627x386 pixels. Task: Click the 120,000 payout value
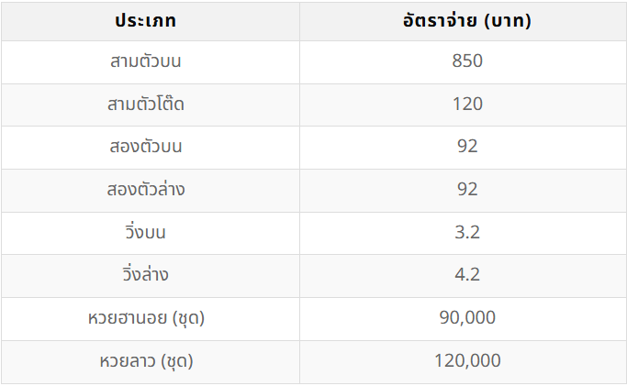(x=466, y=361)
